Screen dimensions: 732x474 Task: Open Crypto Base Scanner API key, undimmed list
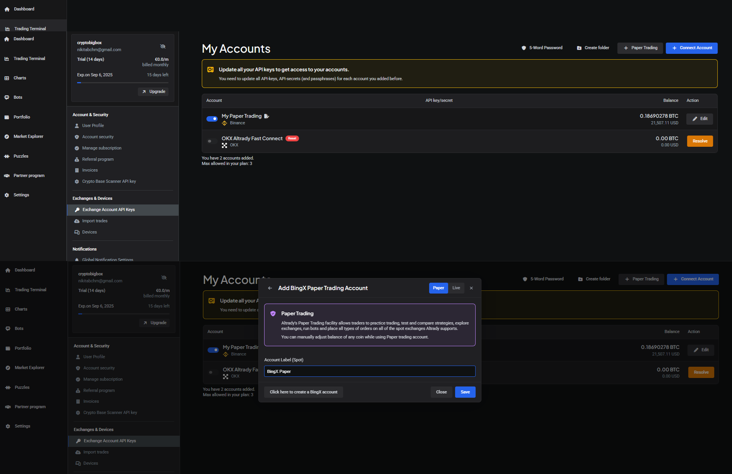click(105, 181)
